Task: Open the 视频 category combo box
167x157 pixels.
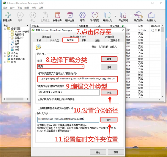Action: pos(61,66)
